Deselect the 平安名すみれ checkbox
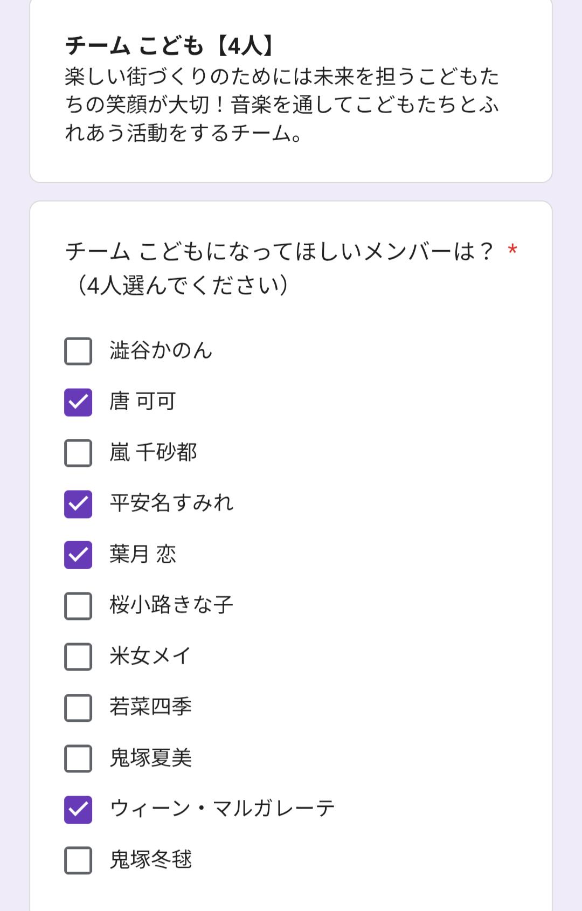582x911 pixels. pyautogui.click(x=78, y=504)
